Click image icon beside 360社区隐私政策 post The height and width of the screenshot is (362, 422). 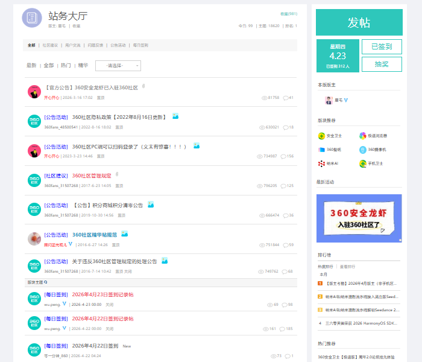pyautogui.click(x=175, y=116)
